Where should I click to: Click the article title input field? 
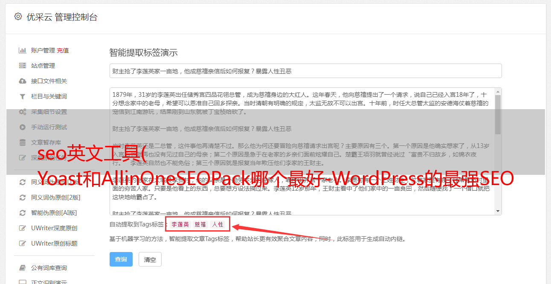point(305,71)
